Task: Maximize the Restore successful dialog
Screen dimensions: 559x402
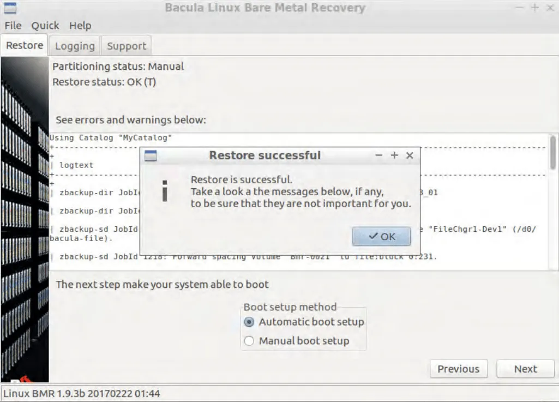Action: point(394,155)
